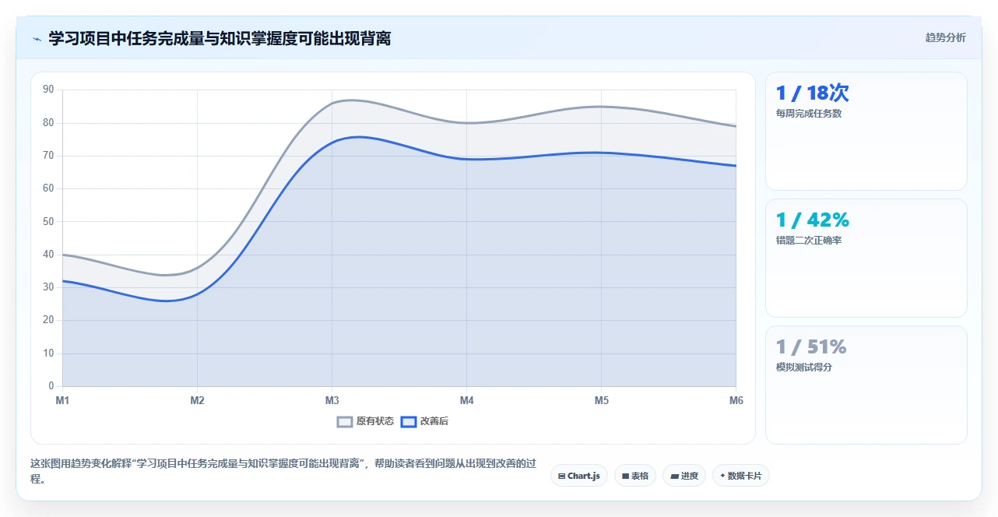Click the icon inside the 表格 chip
This screenshot has height=517, width=998.
point(625,476)
